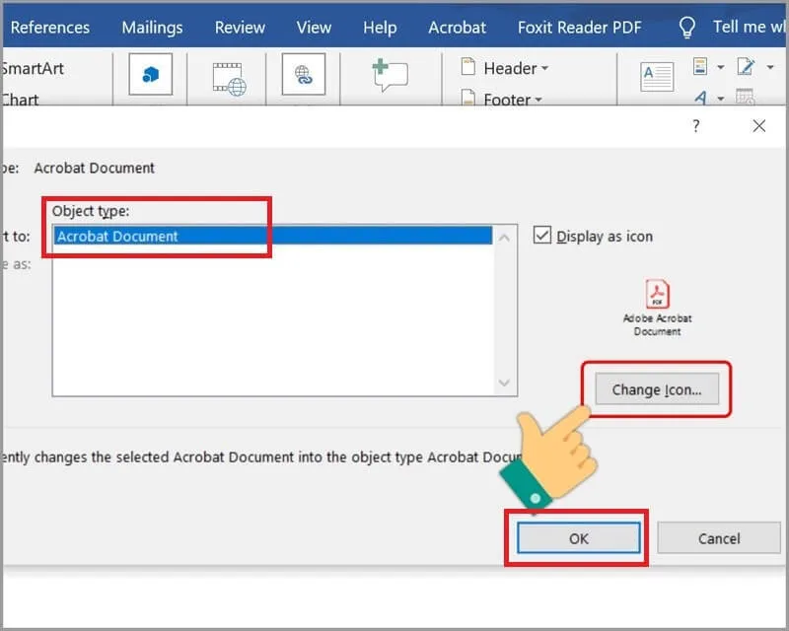The image size is (789, 631).
Task: Open the Help tab
Action: pos(380,28)
